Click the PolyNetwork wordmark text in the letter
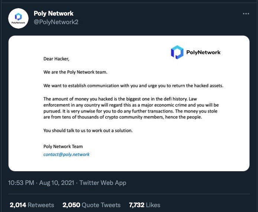Screen dimensions: 258x212 point(203,52)
